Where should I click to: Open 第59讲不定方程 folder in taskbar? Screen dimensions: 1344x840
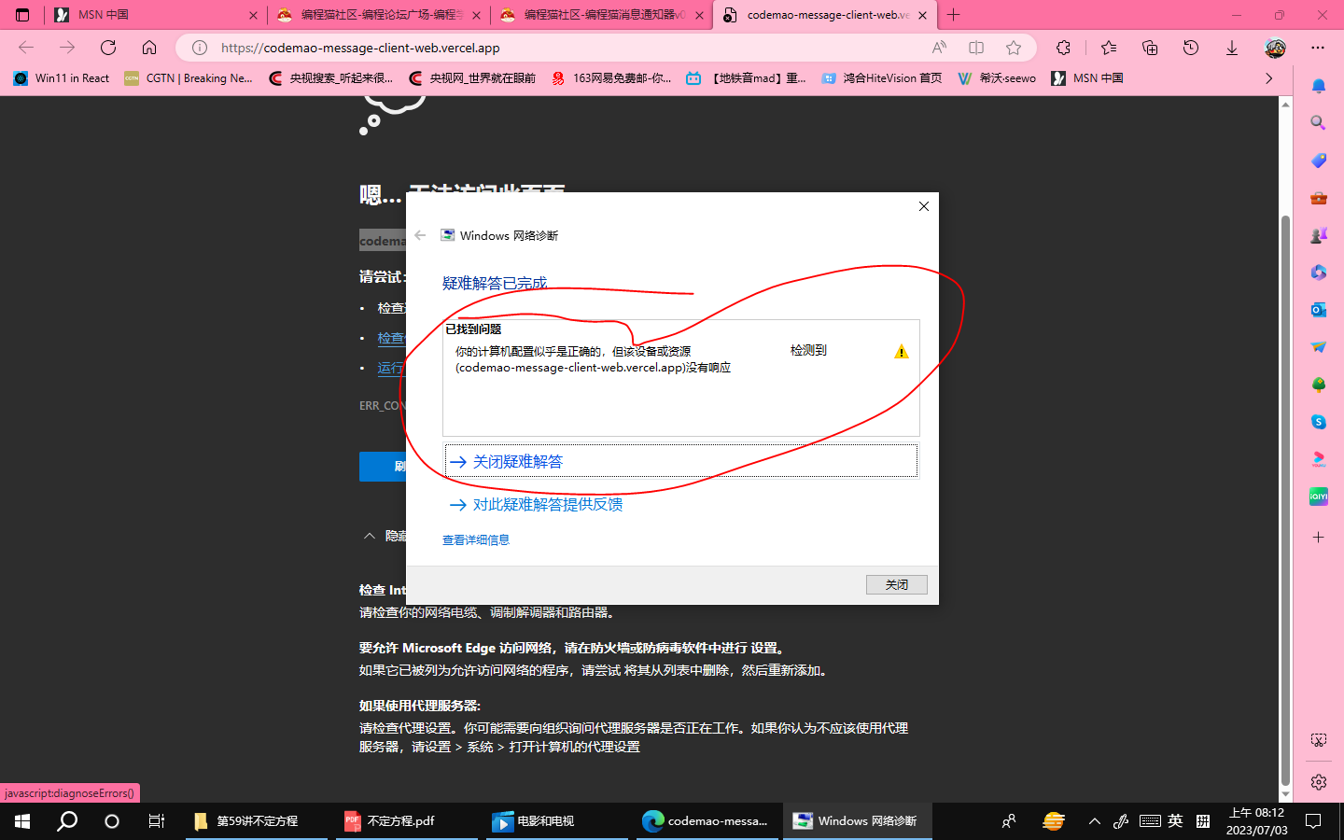[257, 821]
